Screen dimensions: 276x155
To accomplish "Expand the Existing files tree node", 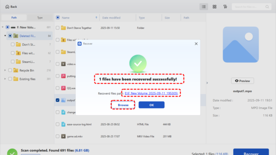I will 5,79.
